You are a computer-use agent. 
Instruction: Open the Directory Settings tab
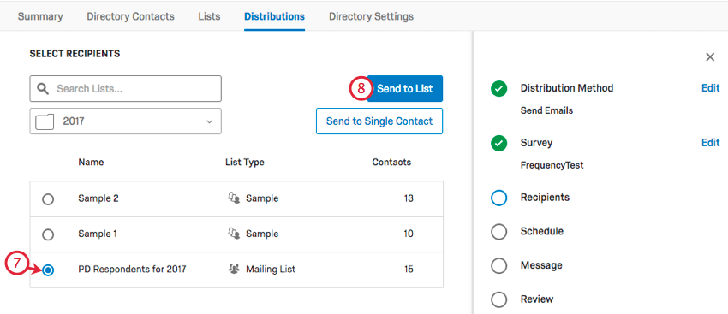(x=371, y=17)
